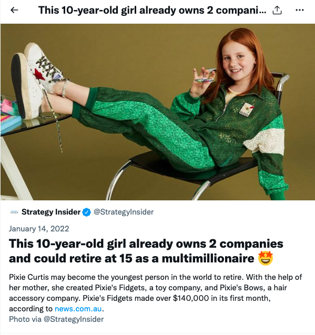
Task: Click the fidget toy in girl's hand
Action: (205, 80)
